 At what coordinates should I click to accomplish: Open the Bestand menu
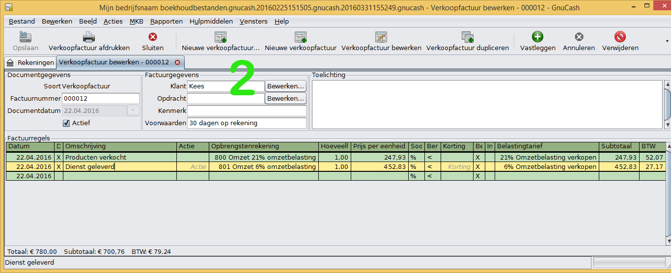[22, 21]
